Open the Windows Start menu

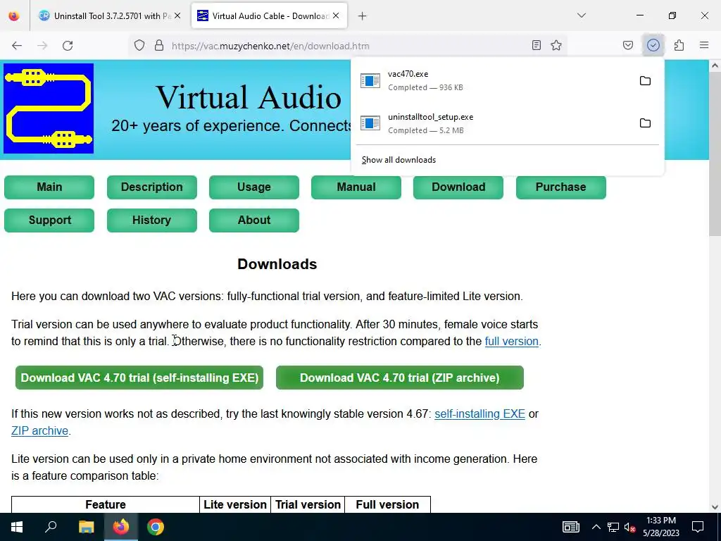17,527
